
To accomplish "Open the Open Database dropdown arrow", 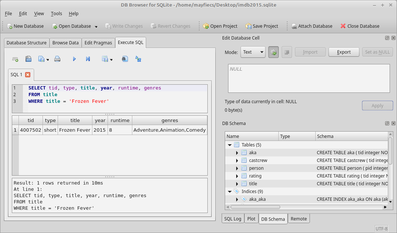I will 95,26.
